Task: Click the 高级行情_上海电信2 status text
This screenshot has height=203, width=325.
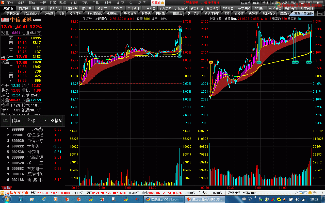Action: tap(242, 193)
